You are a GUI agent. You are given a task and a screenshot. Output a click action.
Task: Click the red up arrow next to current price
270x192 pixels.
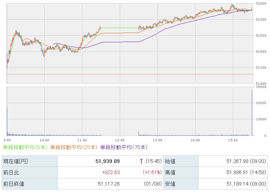141,161
